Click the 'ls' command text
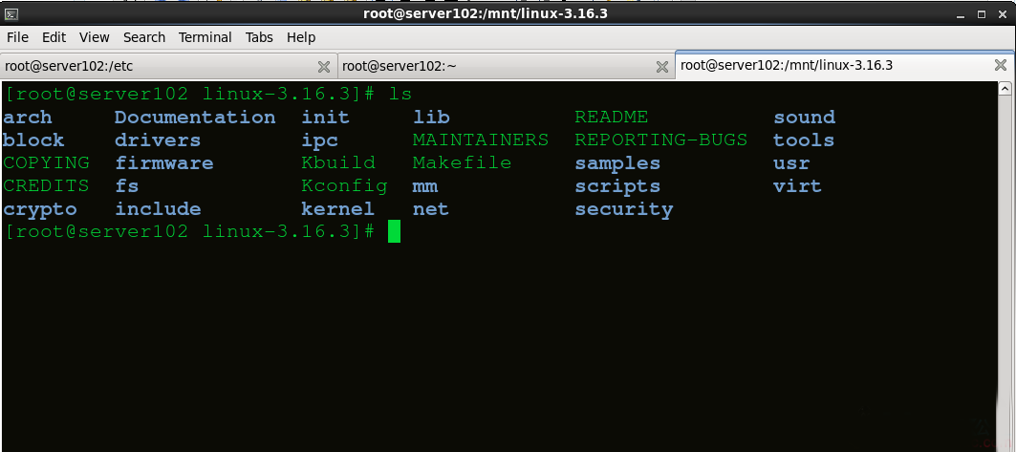 (400, 94)
